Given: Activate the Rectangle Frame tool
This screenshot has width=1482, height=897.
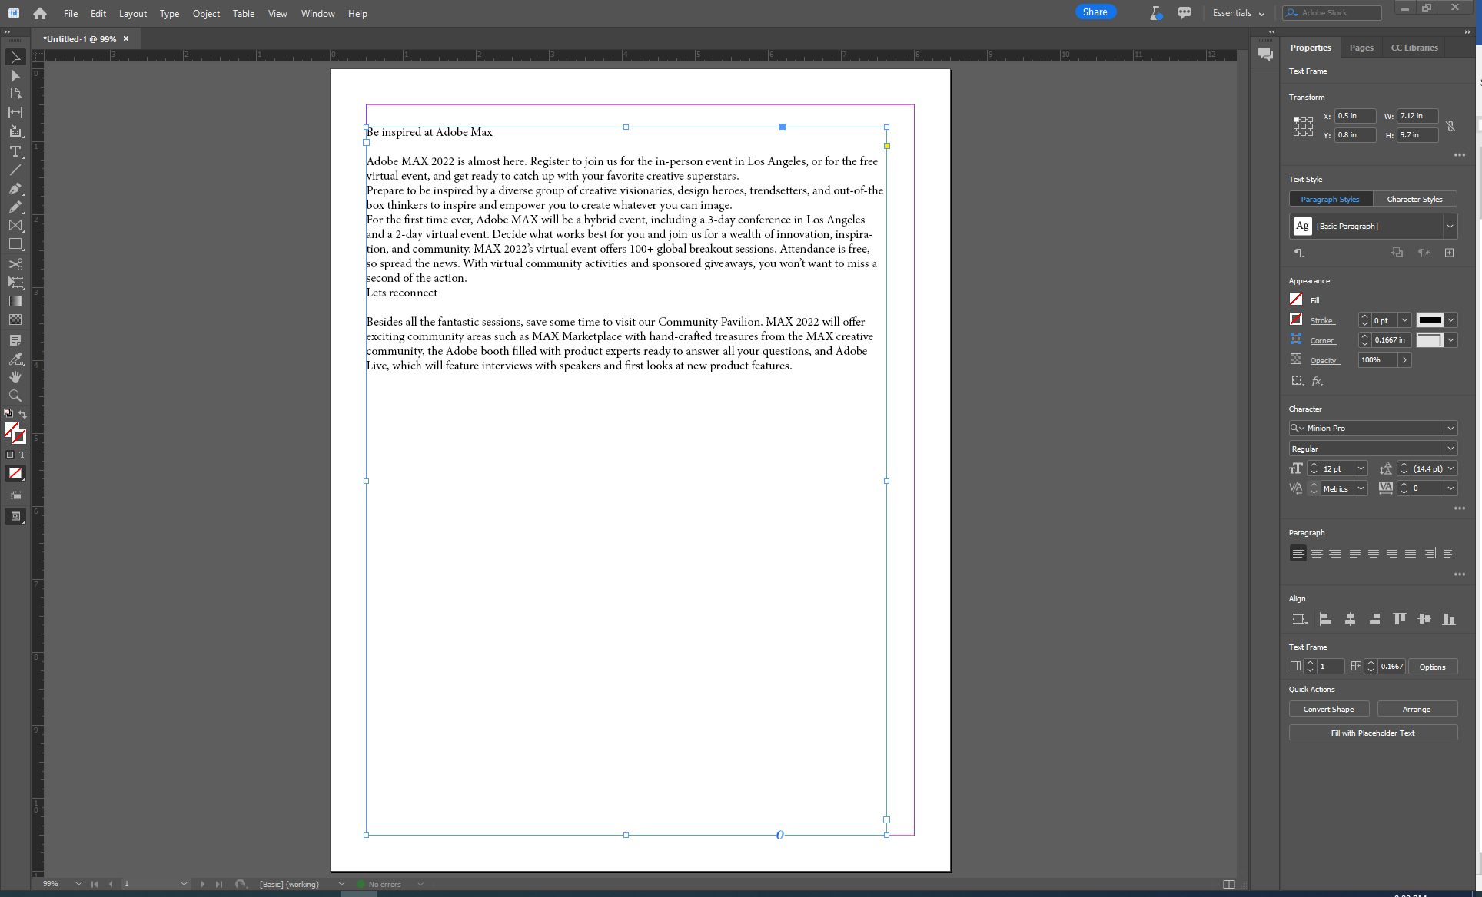Looking at the screenshot, I should pyautogui.click(x=15, y=225).
